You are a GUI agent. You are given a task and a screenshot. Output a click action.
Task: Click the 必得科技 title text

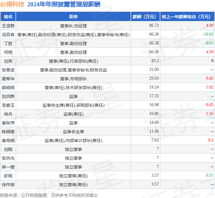12,4
